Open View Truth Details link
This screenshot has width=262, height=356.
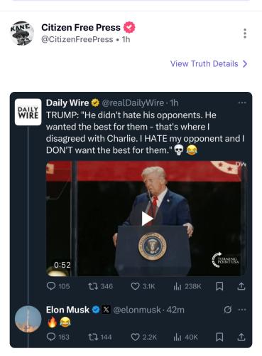(204, 64)
